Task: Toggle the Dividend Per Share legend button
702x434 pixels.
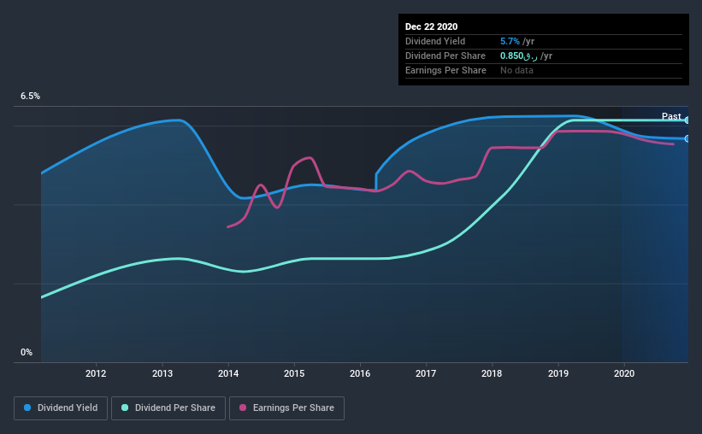Action: 168,408
